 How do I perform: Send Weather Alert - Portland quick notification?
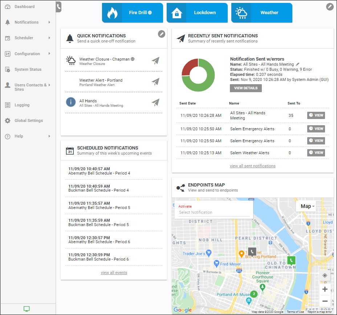point(155,82)
